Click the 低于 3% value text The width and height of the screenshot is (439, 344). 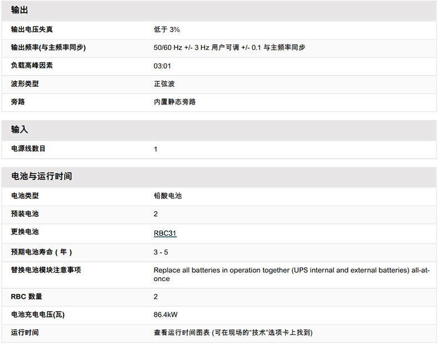[167, 29]
